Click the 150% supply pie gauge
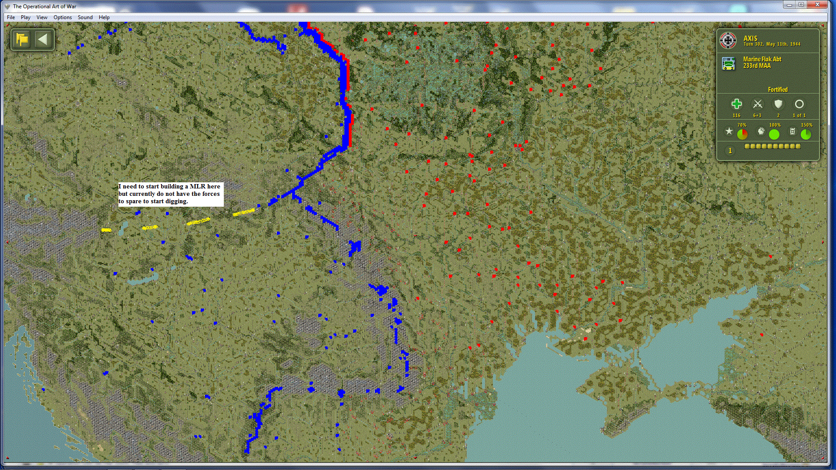 pyautogui.click(x=806, y=134)
